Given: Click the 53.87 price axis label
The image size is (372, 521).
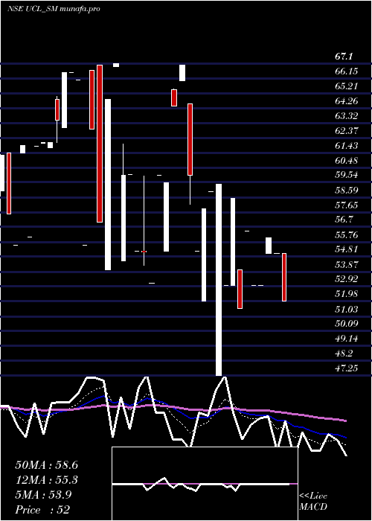Looking at the screenshot, I should pos(347,265).
